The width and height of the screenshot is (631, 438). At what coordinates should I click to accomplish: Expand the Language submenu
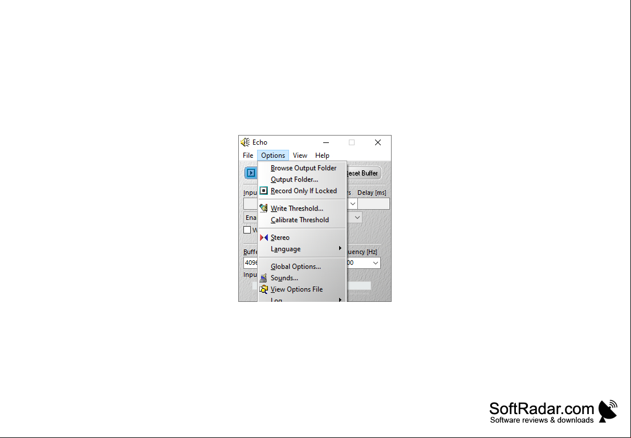click(x=302, y=249)
